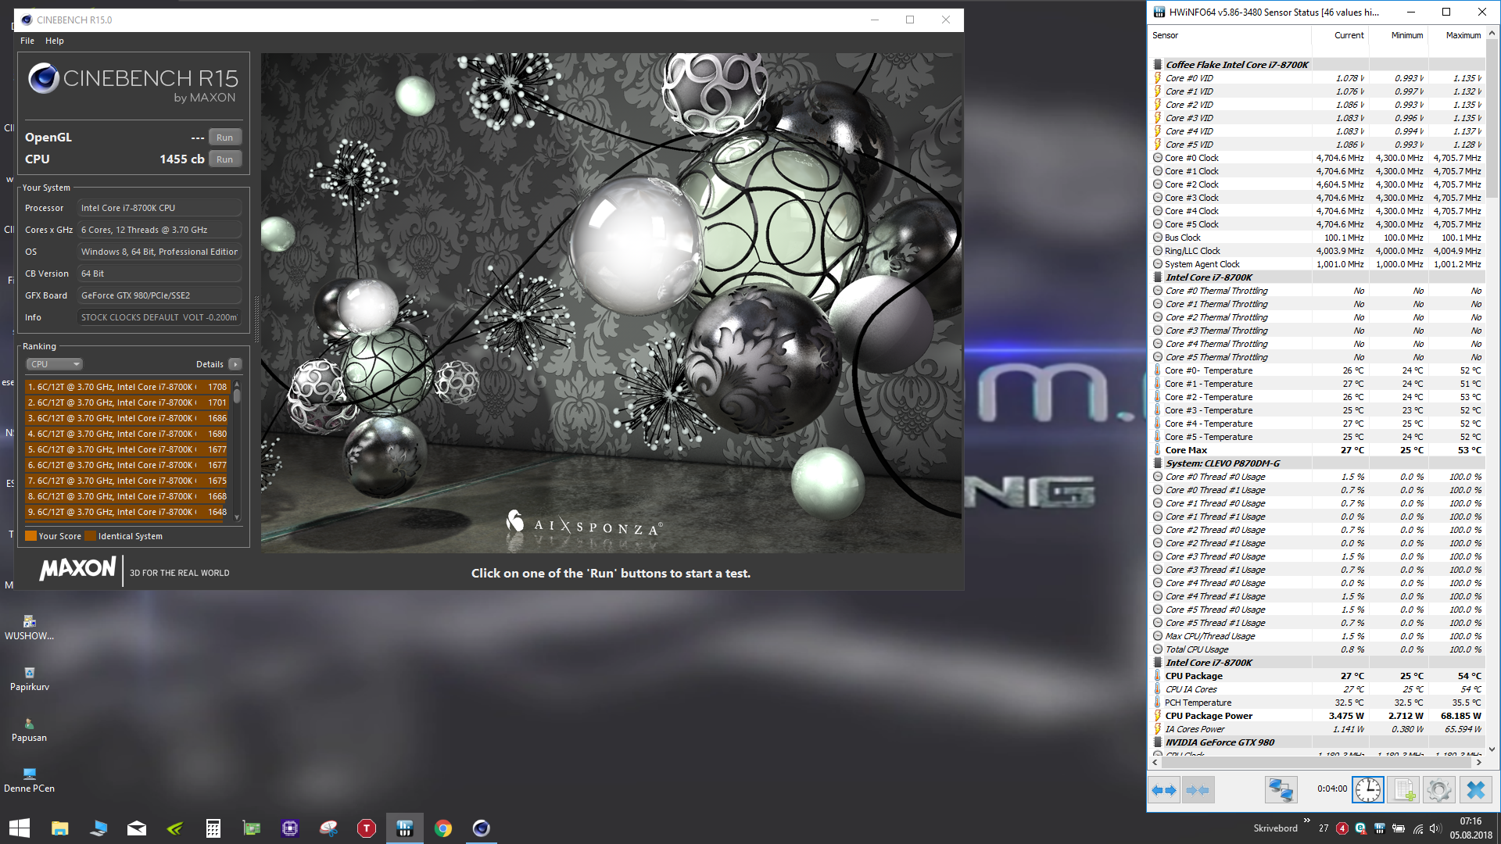Click GFX Board field 'GeForce GTX 980/PCIe/SSE2'

pos(160,295)
